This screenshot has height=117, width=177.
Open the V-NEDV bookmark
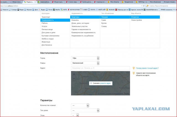(x=84, y=10)
